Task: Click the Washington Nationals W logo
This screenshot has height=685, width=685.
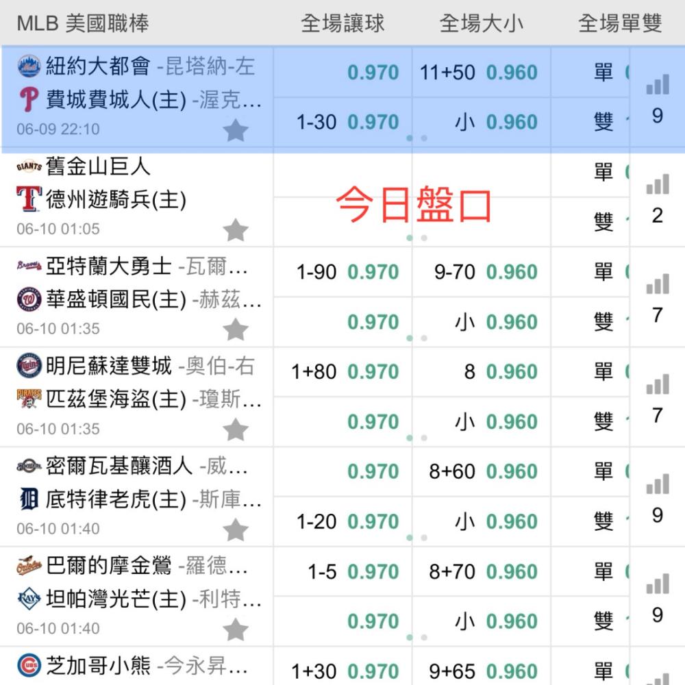Action: [x=29, y=299]
